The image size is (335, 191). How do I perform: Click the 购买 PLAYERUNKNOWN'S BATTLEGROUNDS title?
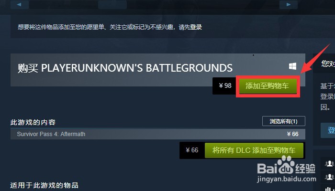click(x=125, y=68)
